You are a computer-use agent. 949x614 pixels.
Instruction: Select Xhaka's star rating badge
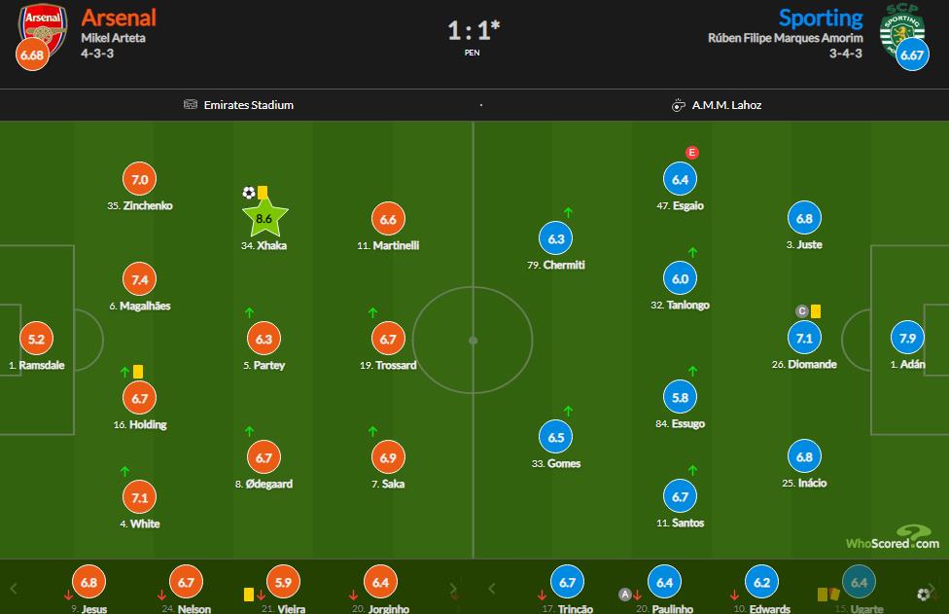[x=264, y=220]
